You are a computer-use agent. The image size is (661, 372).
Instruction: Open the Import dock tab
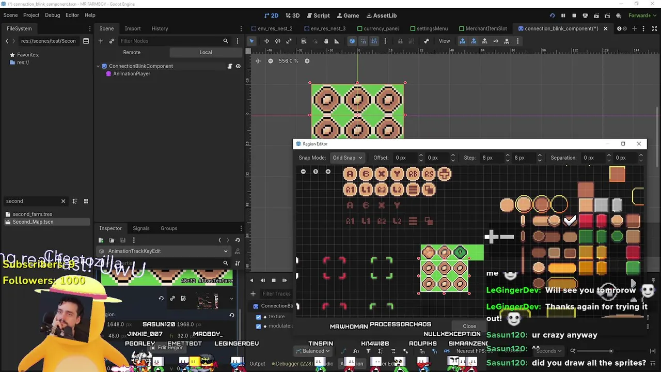(132, 28)
